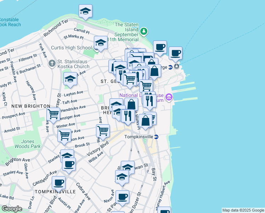Screen dimensions: 265x213
Task: Select the E Buchanan St label
Action: [x=29, y=69]
